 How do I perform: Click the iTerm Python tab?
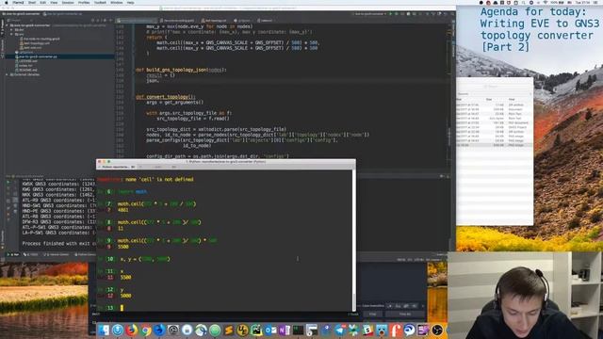click(x=116, y=167)
